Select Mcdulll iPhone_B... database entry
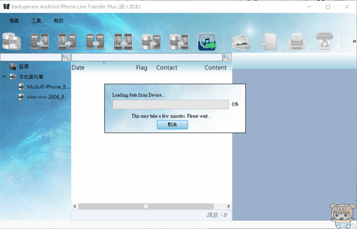The image size is (357, 229). coord(48,87)
